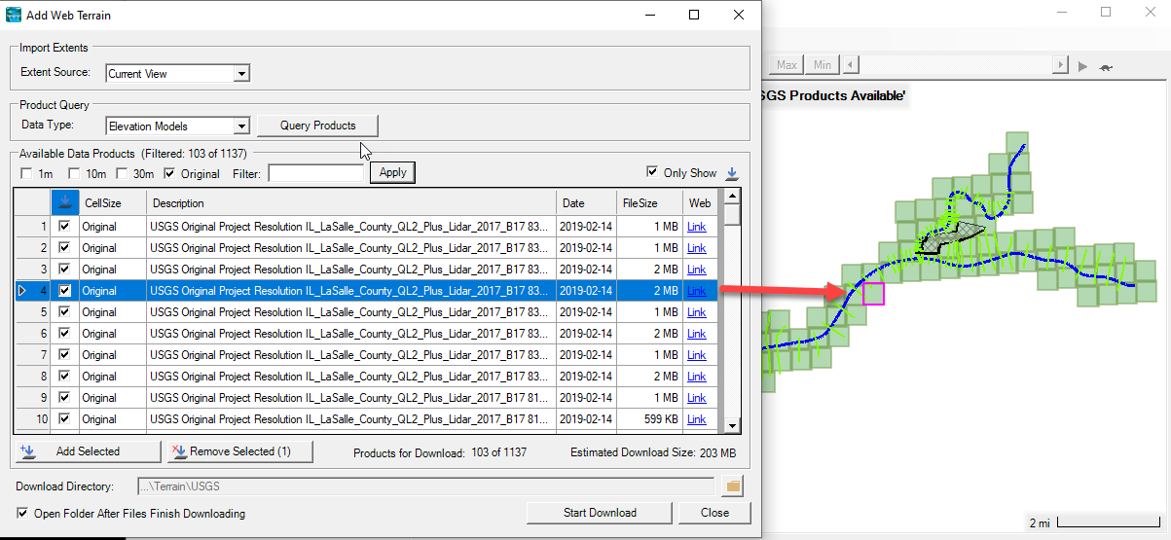
Task: Click the row 4 selector arrow
Action: pos(23,291)
